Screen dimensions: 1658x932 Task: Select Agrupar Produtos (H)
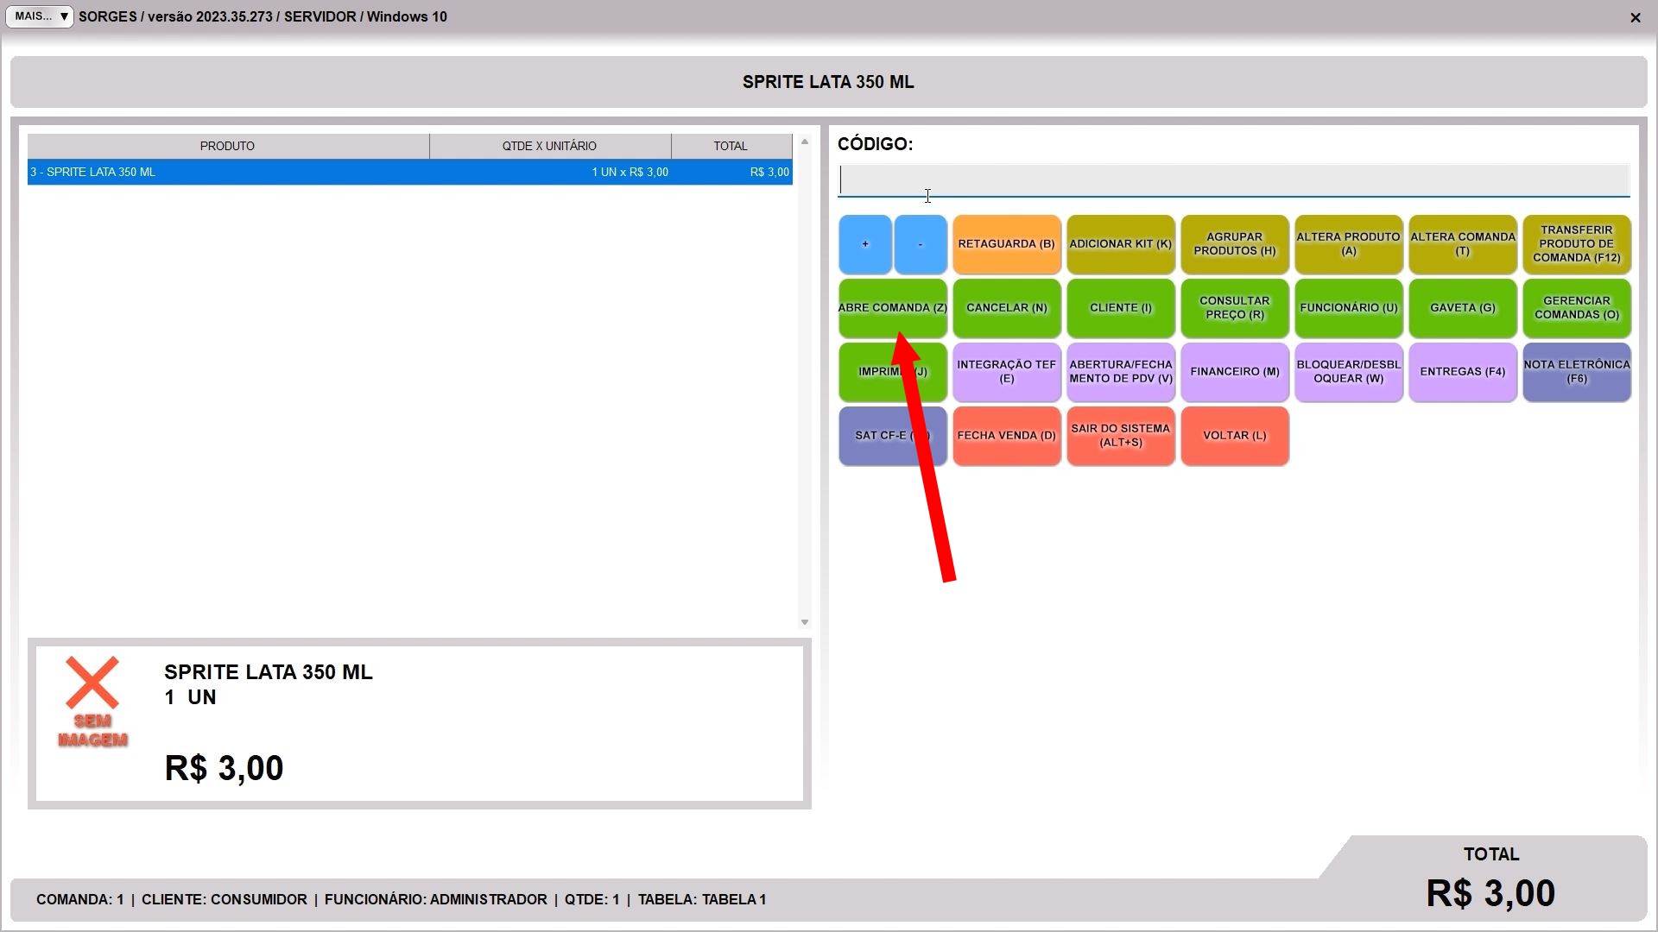click(x=1235, y=244)
